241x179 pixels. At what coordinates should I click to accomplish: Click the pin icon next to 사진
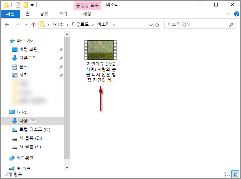tap(61, 75)
